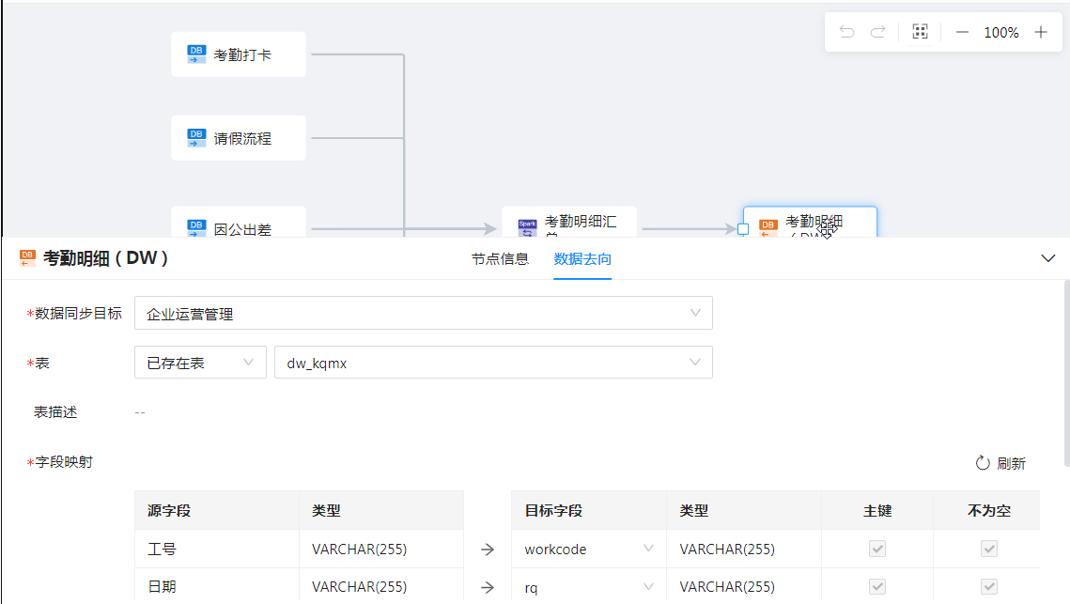The image size is (1070, 604).
Task: Click the redo arrow in canvas toolbar
Action: 877,32
